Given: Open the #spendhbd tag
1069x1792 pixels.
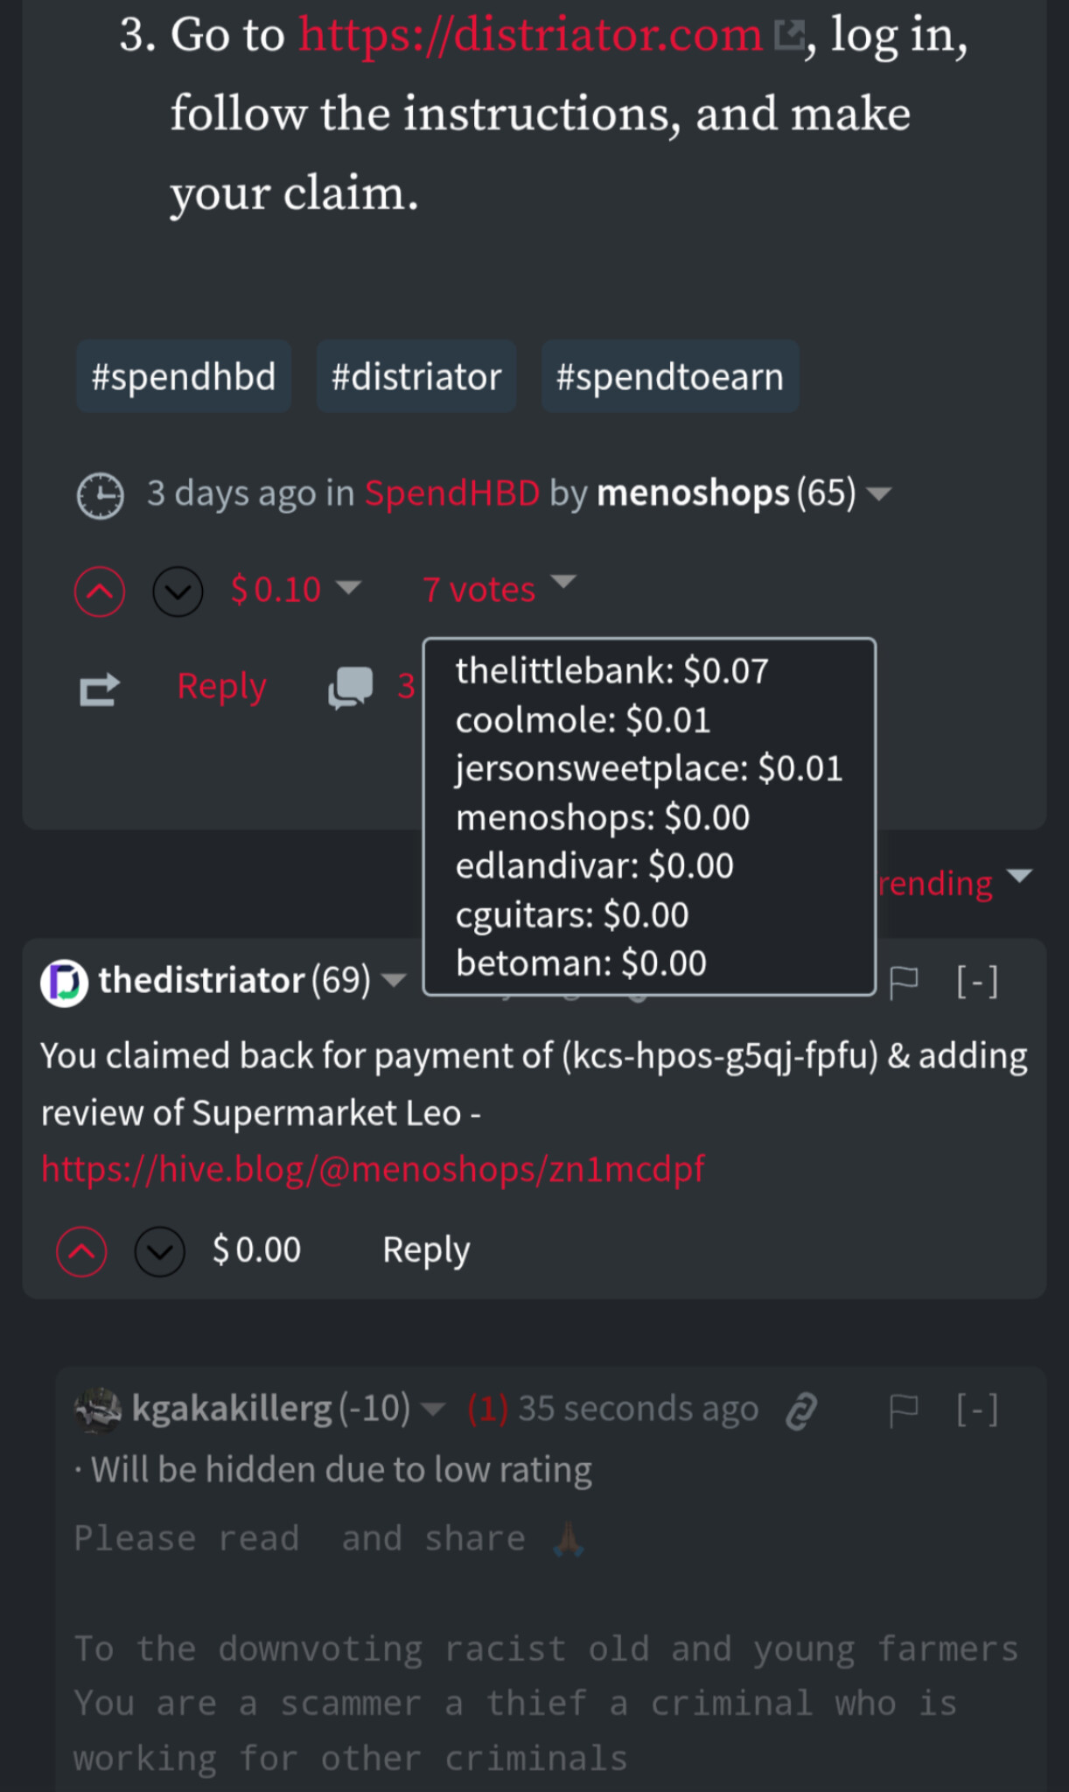Looking at the screenshot, I should tap(184, 377).
